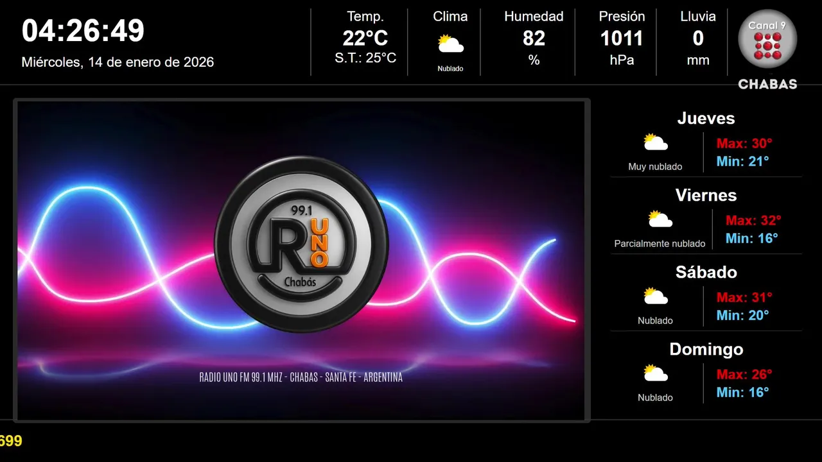This screenshot has height=462, width=822.
Task: Click the Canal 9 Chabas logo
Action: pos(767,49)
